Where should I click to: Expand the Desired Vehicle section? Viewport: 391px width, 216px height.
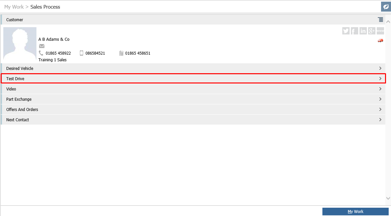coord(380,68)
